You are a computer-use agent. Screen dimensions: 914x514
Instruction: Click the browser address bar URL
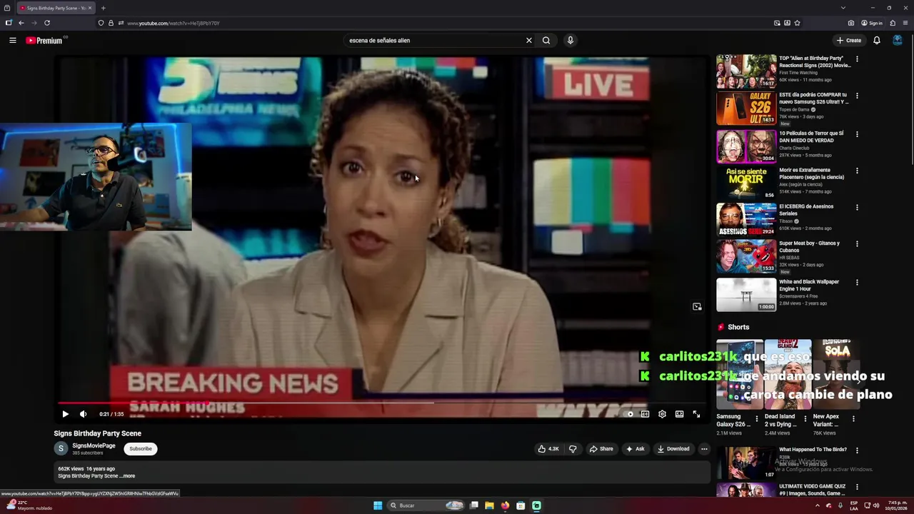coord(173,23)
